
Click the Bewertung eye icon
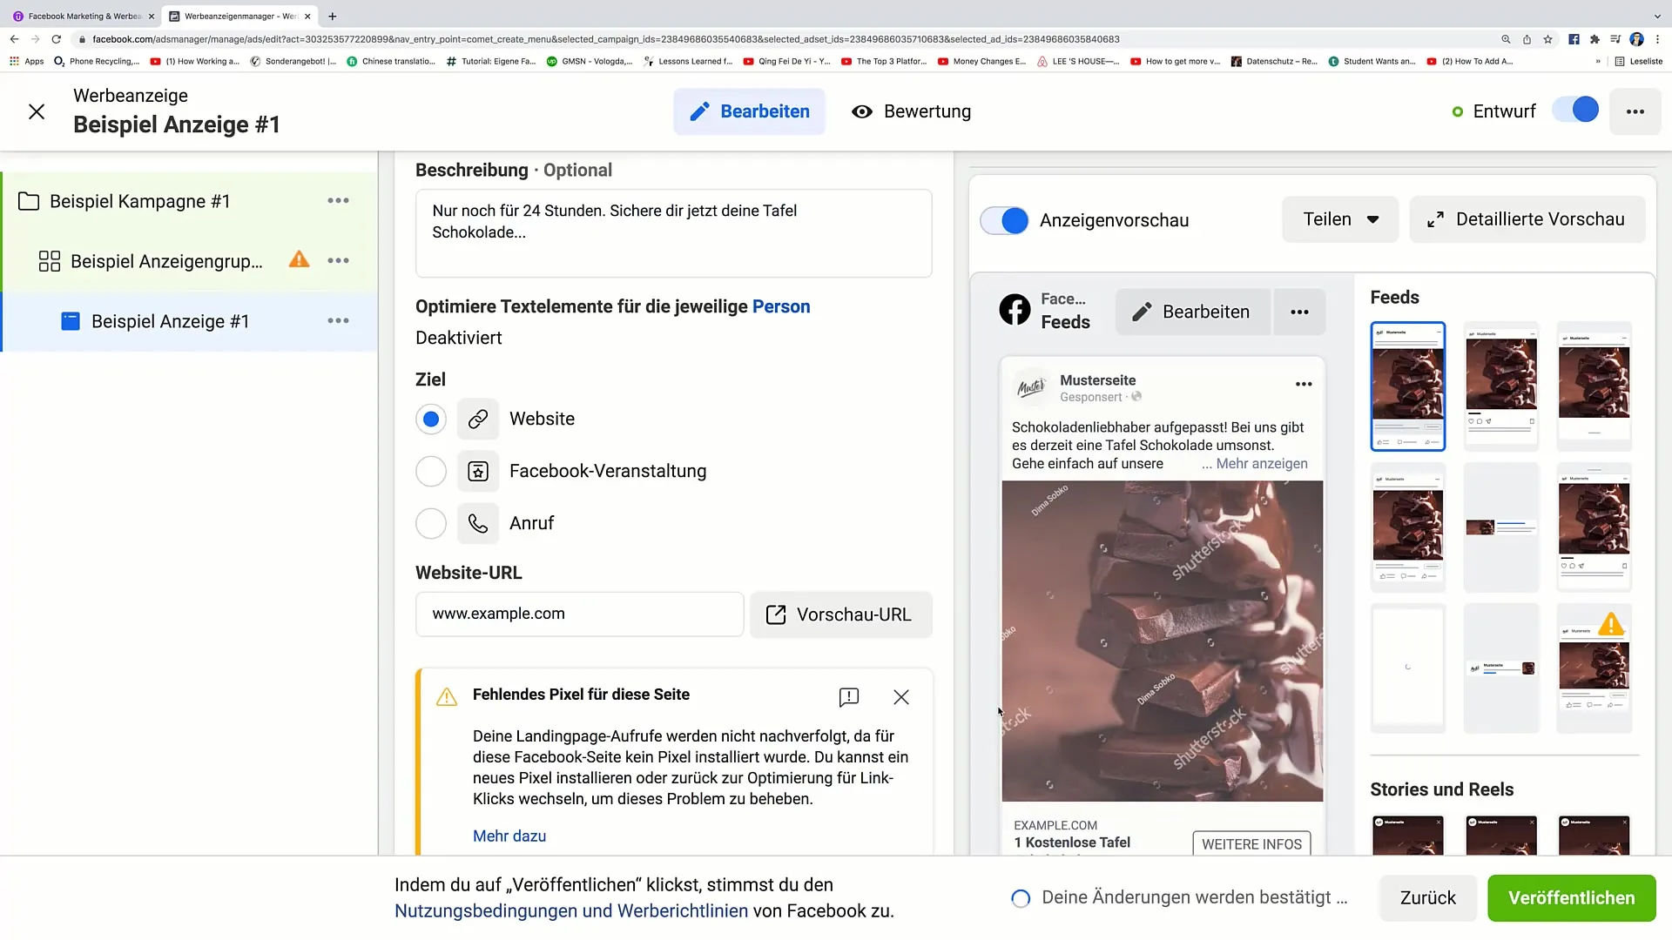click(861, 111)
